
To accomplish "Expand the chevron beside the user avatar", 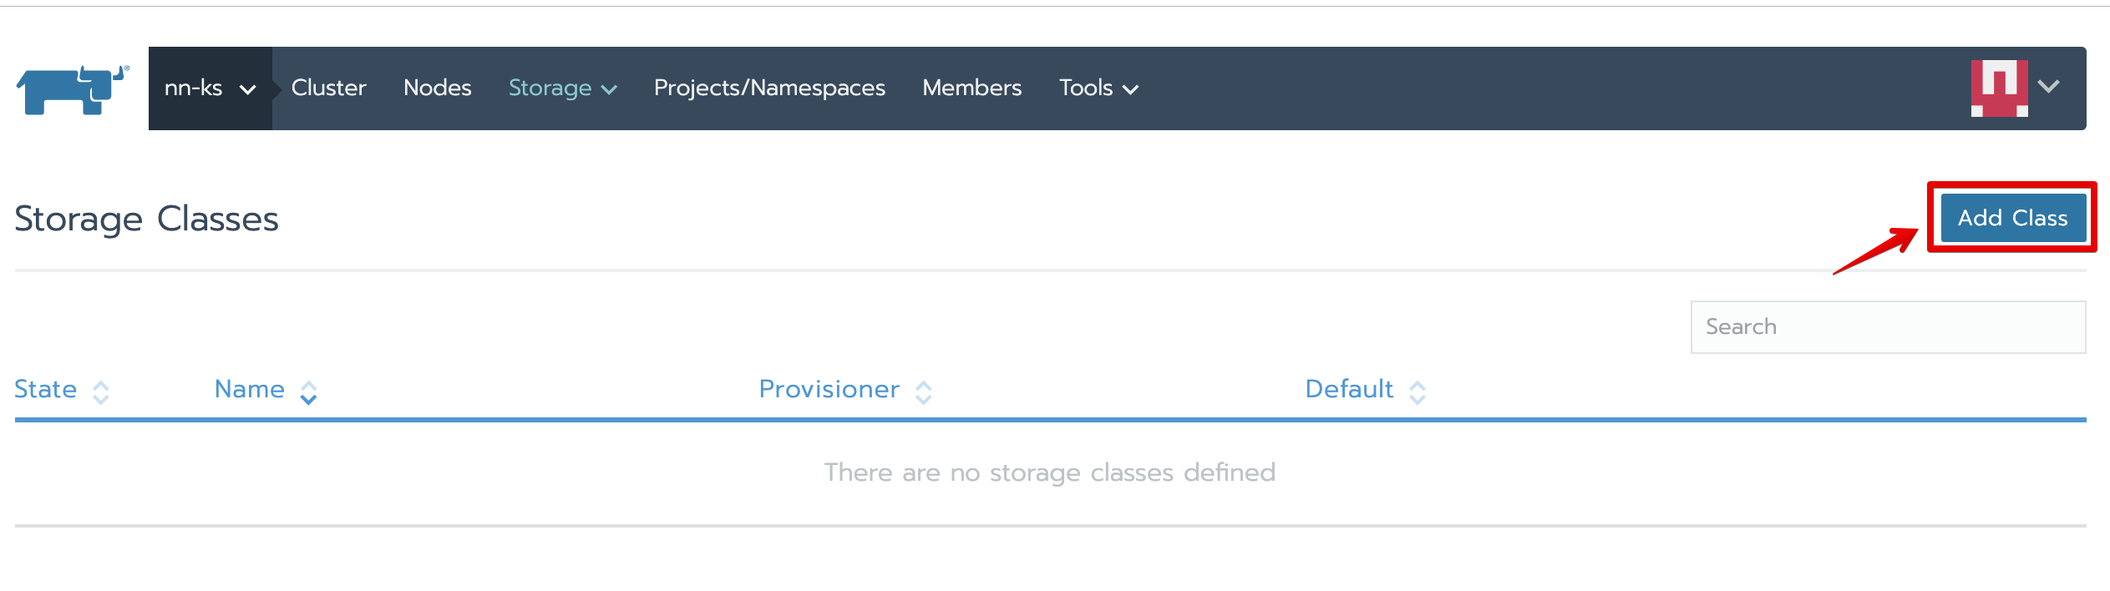I will (x=2048, y=87).
